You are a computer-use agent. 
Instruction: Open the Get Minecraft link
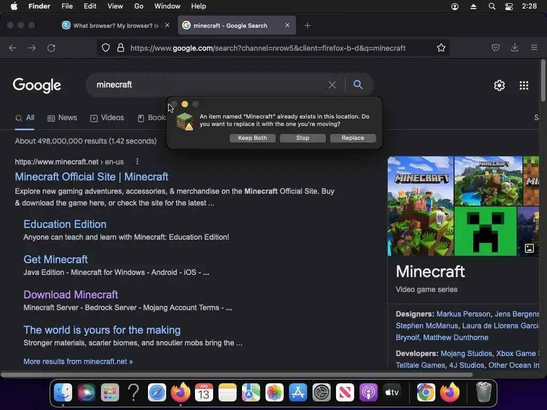click(x=56, y=259)
